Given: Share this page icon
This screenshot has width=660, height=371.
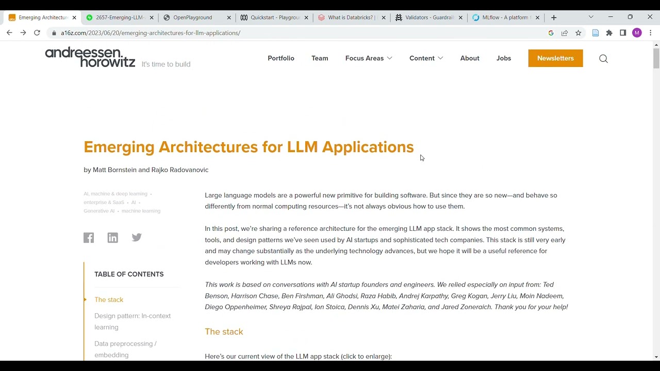Looking at the screenshot, I should pos(565,33).
